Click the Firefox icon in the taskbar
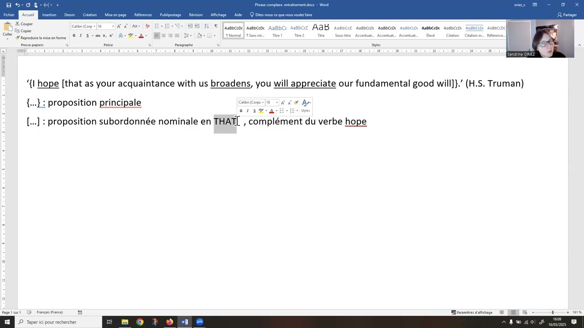The width and height of the screenshot is (584, 328). tap(170, 322)
